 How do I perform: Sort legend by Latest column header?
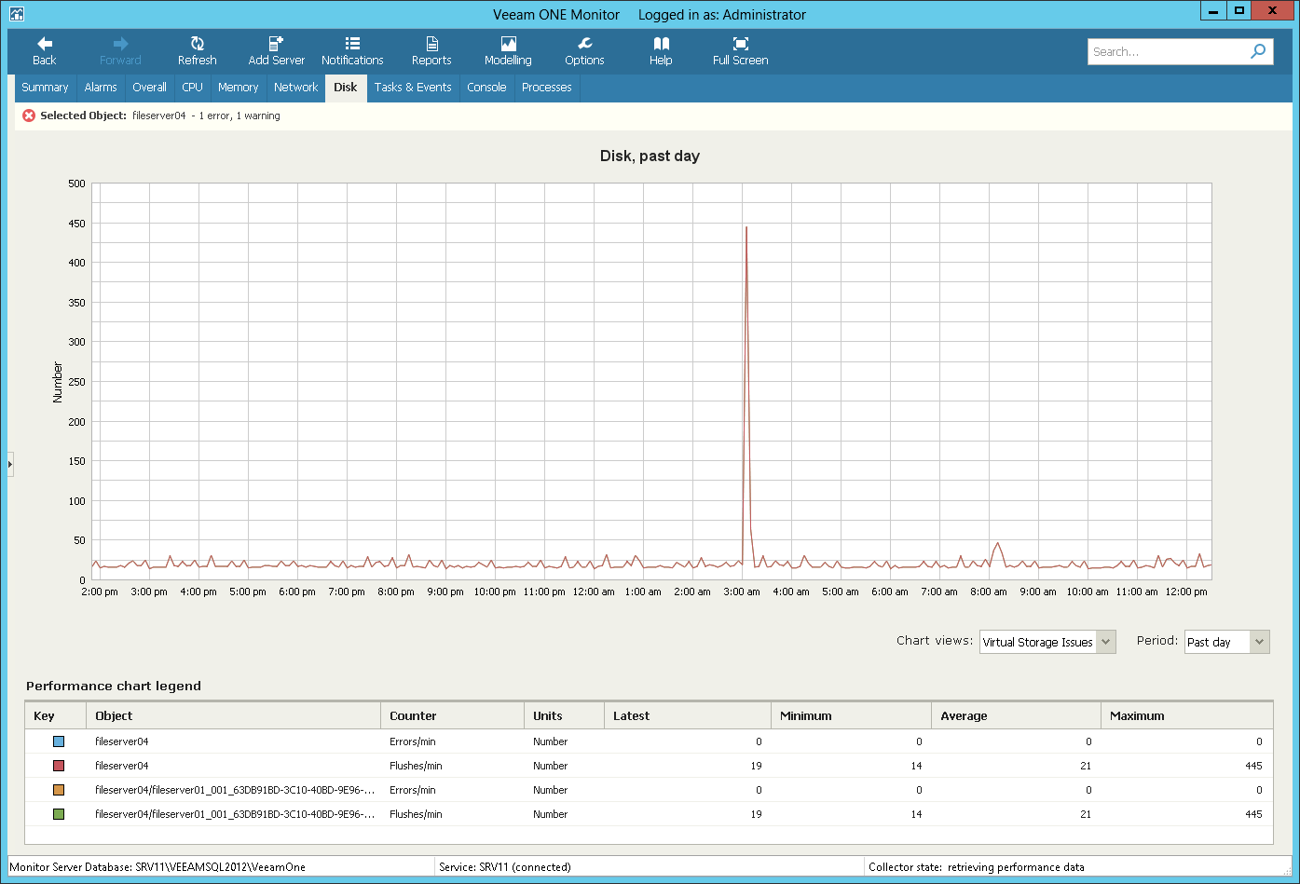[x=688, y=715]
